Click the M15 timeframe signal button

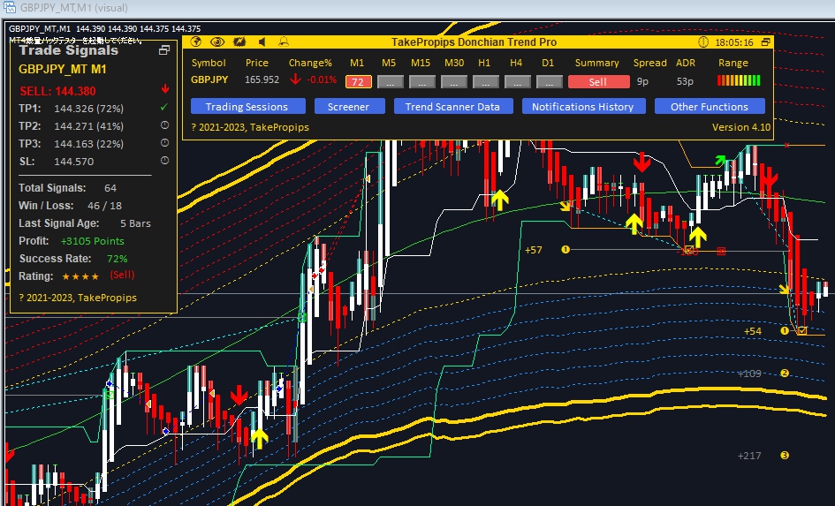[421, 82]
